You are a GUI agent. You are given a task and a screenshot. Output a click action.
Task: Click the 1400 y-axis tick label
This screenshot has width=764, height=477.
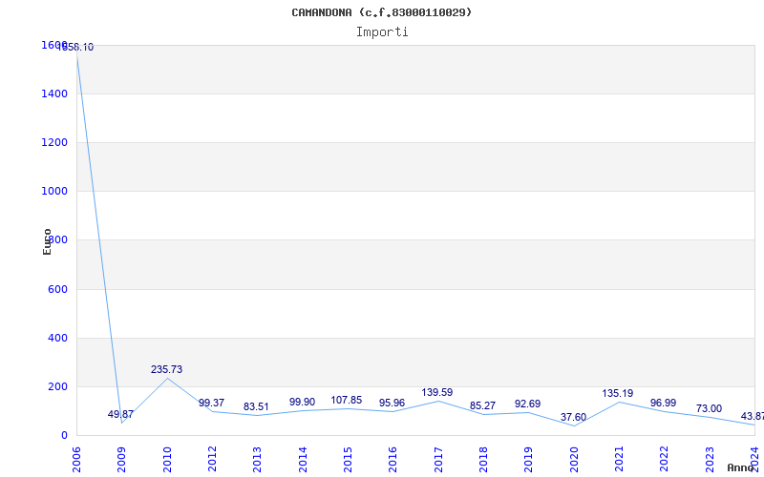[54, 93]
